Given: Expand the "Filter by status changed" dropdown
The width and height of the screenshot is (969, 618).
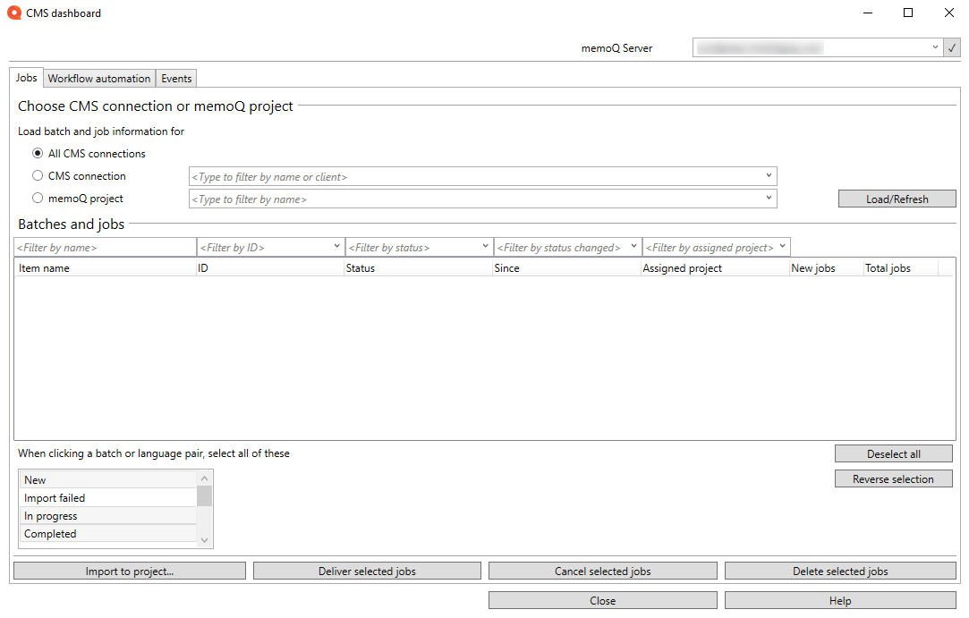Looking at the screenshot, I should click(633, 246).
